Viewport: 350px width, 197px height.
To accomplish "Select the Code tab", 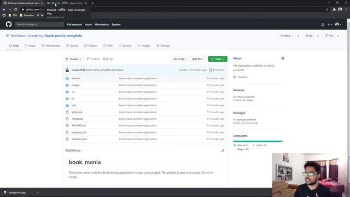I will 14,45.
